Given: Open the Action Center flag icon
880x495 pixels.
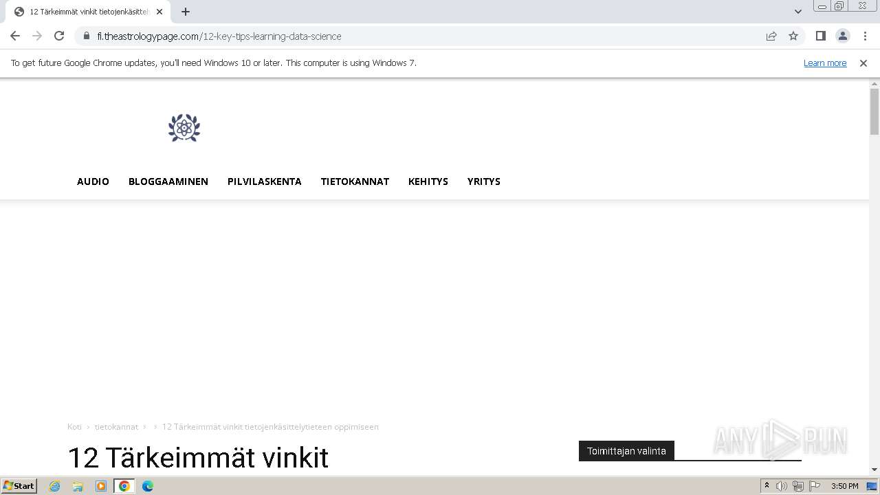Looking at the screenshot, I should 813,486.
